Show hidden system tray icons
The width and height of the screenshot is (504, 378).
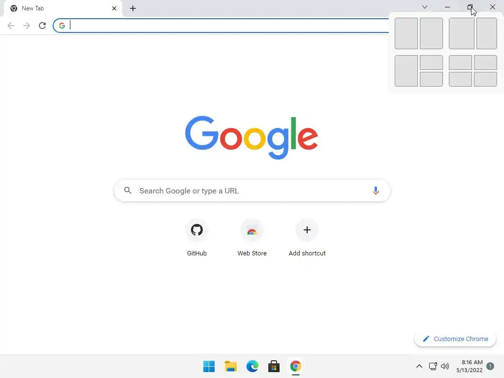[419, 366]
